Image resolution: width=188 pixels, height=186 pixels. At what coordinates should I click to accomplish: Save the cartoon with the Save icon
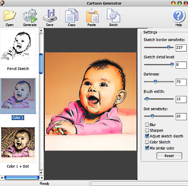50,15
